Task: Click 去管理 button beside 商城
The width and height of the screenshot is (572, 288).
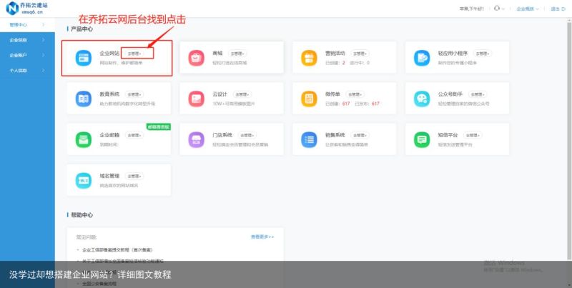Action: click(237, 54)
